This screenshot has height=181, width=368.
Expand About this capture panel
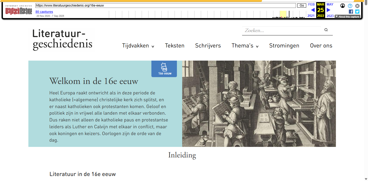click(x=347, y=17)
